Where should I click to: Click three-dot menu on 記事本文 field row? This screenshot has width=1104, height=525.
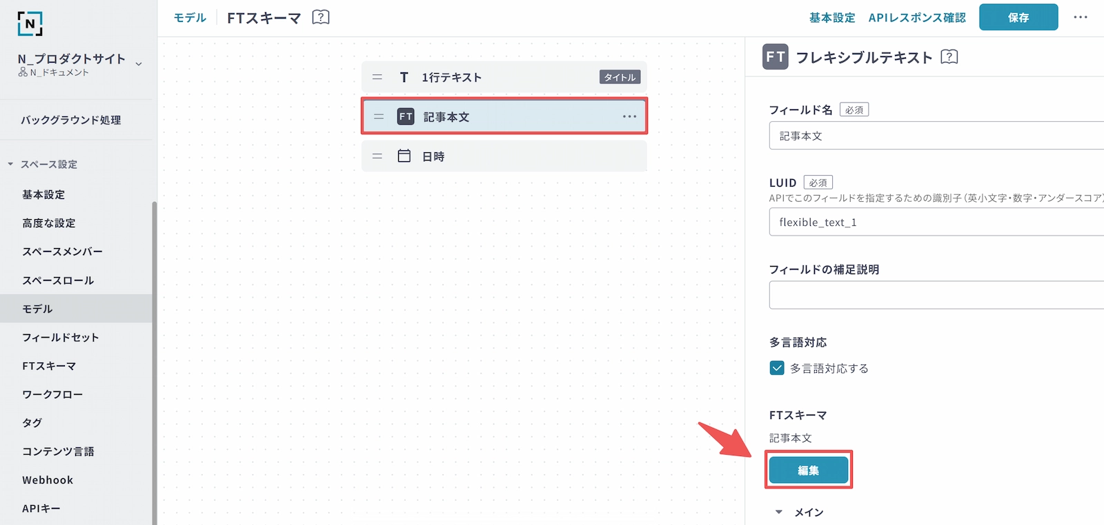click(x=629, y=116)
